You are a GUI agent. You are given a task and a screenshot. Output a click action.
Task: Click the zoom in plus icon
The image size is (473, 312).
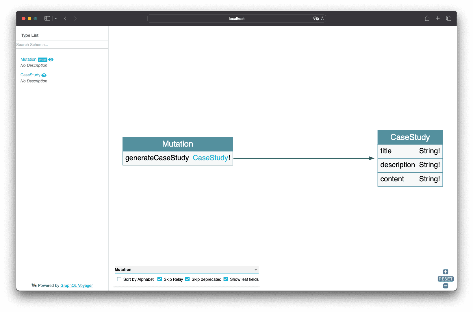[x=446, y=272]
